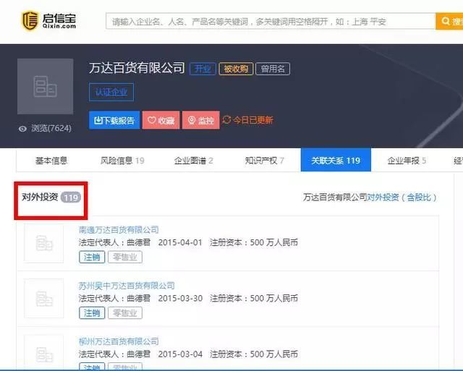Open 南通万达百货有限公司 link
Screen dimensions: 463x371
(x=119, y=229)
